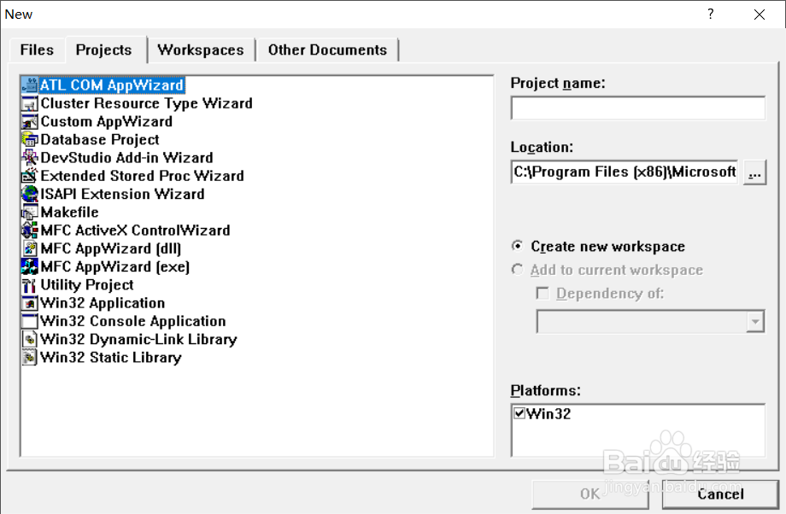This screenshot has height=514, width=786.
Task: Click inside the Project name field
Action: [637, 108]
